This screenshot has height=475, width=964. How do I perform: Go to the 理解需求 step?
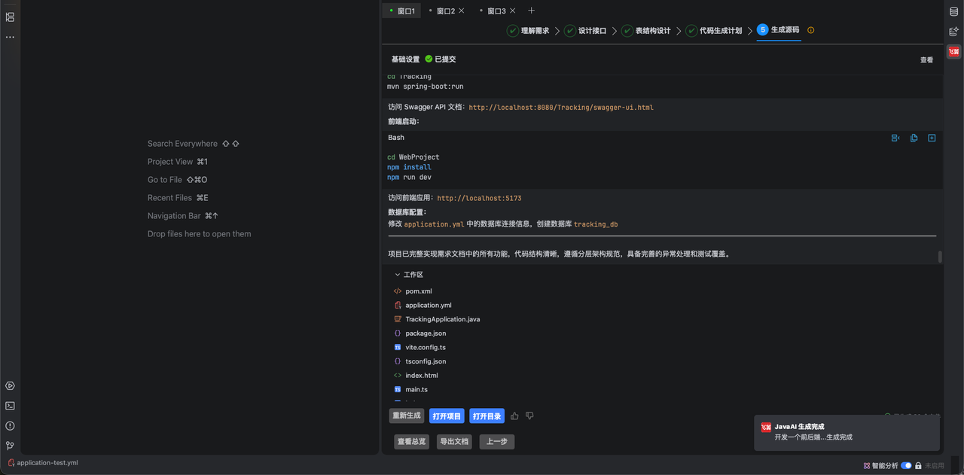528,31
